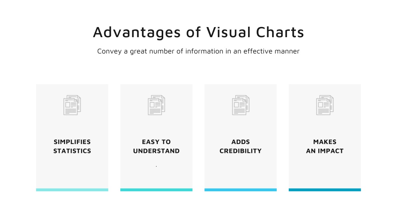Screen dimensions: 397x223
Task: Click the 'Adds Credibility' heading text
Action: tap(240, 146)
